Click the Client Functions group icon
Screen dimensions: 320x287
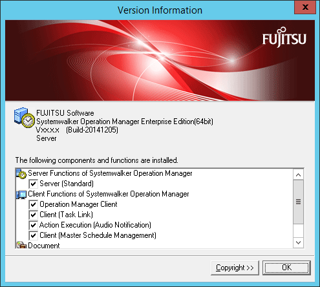click(x=21, y=195)
